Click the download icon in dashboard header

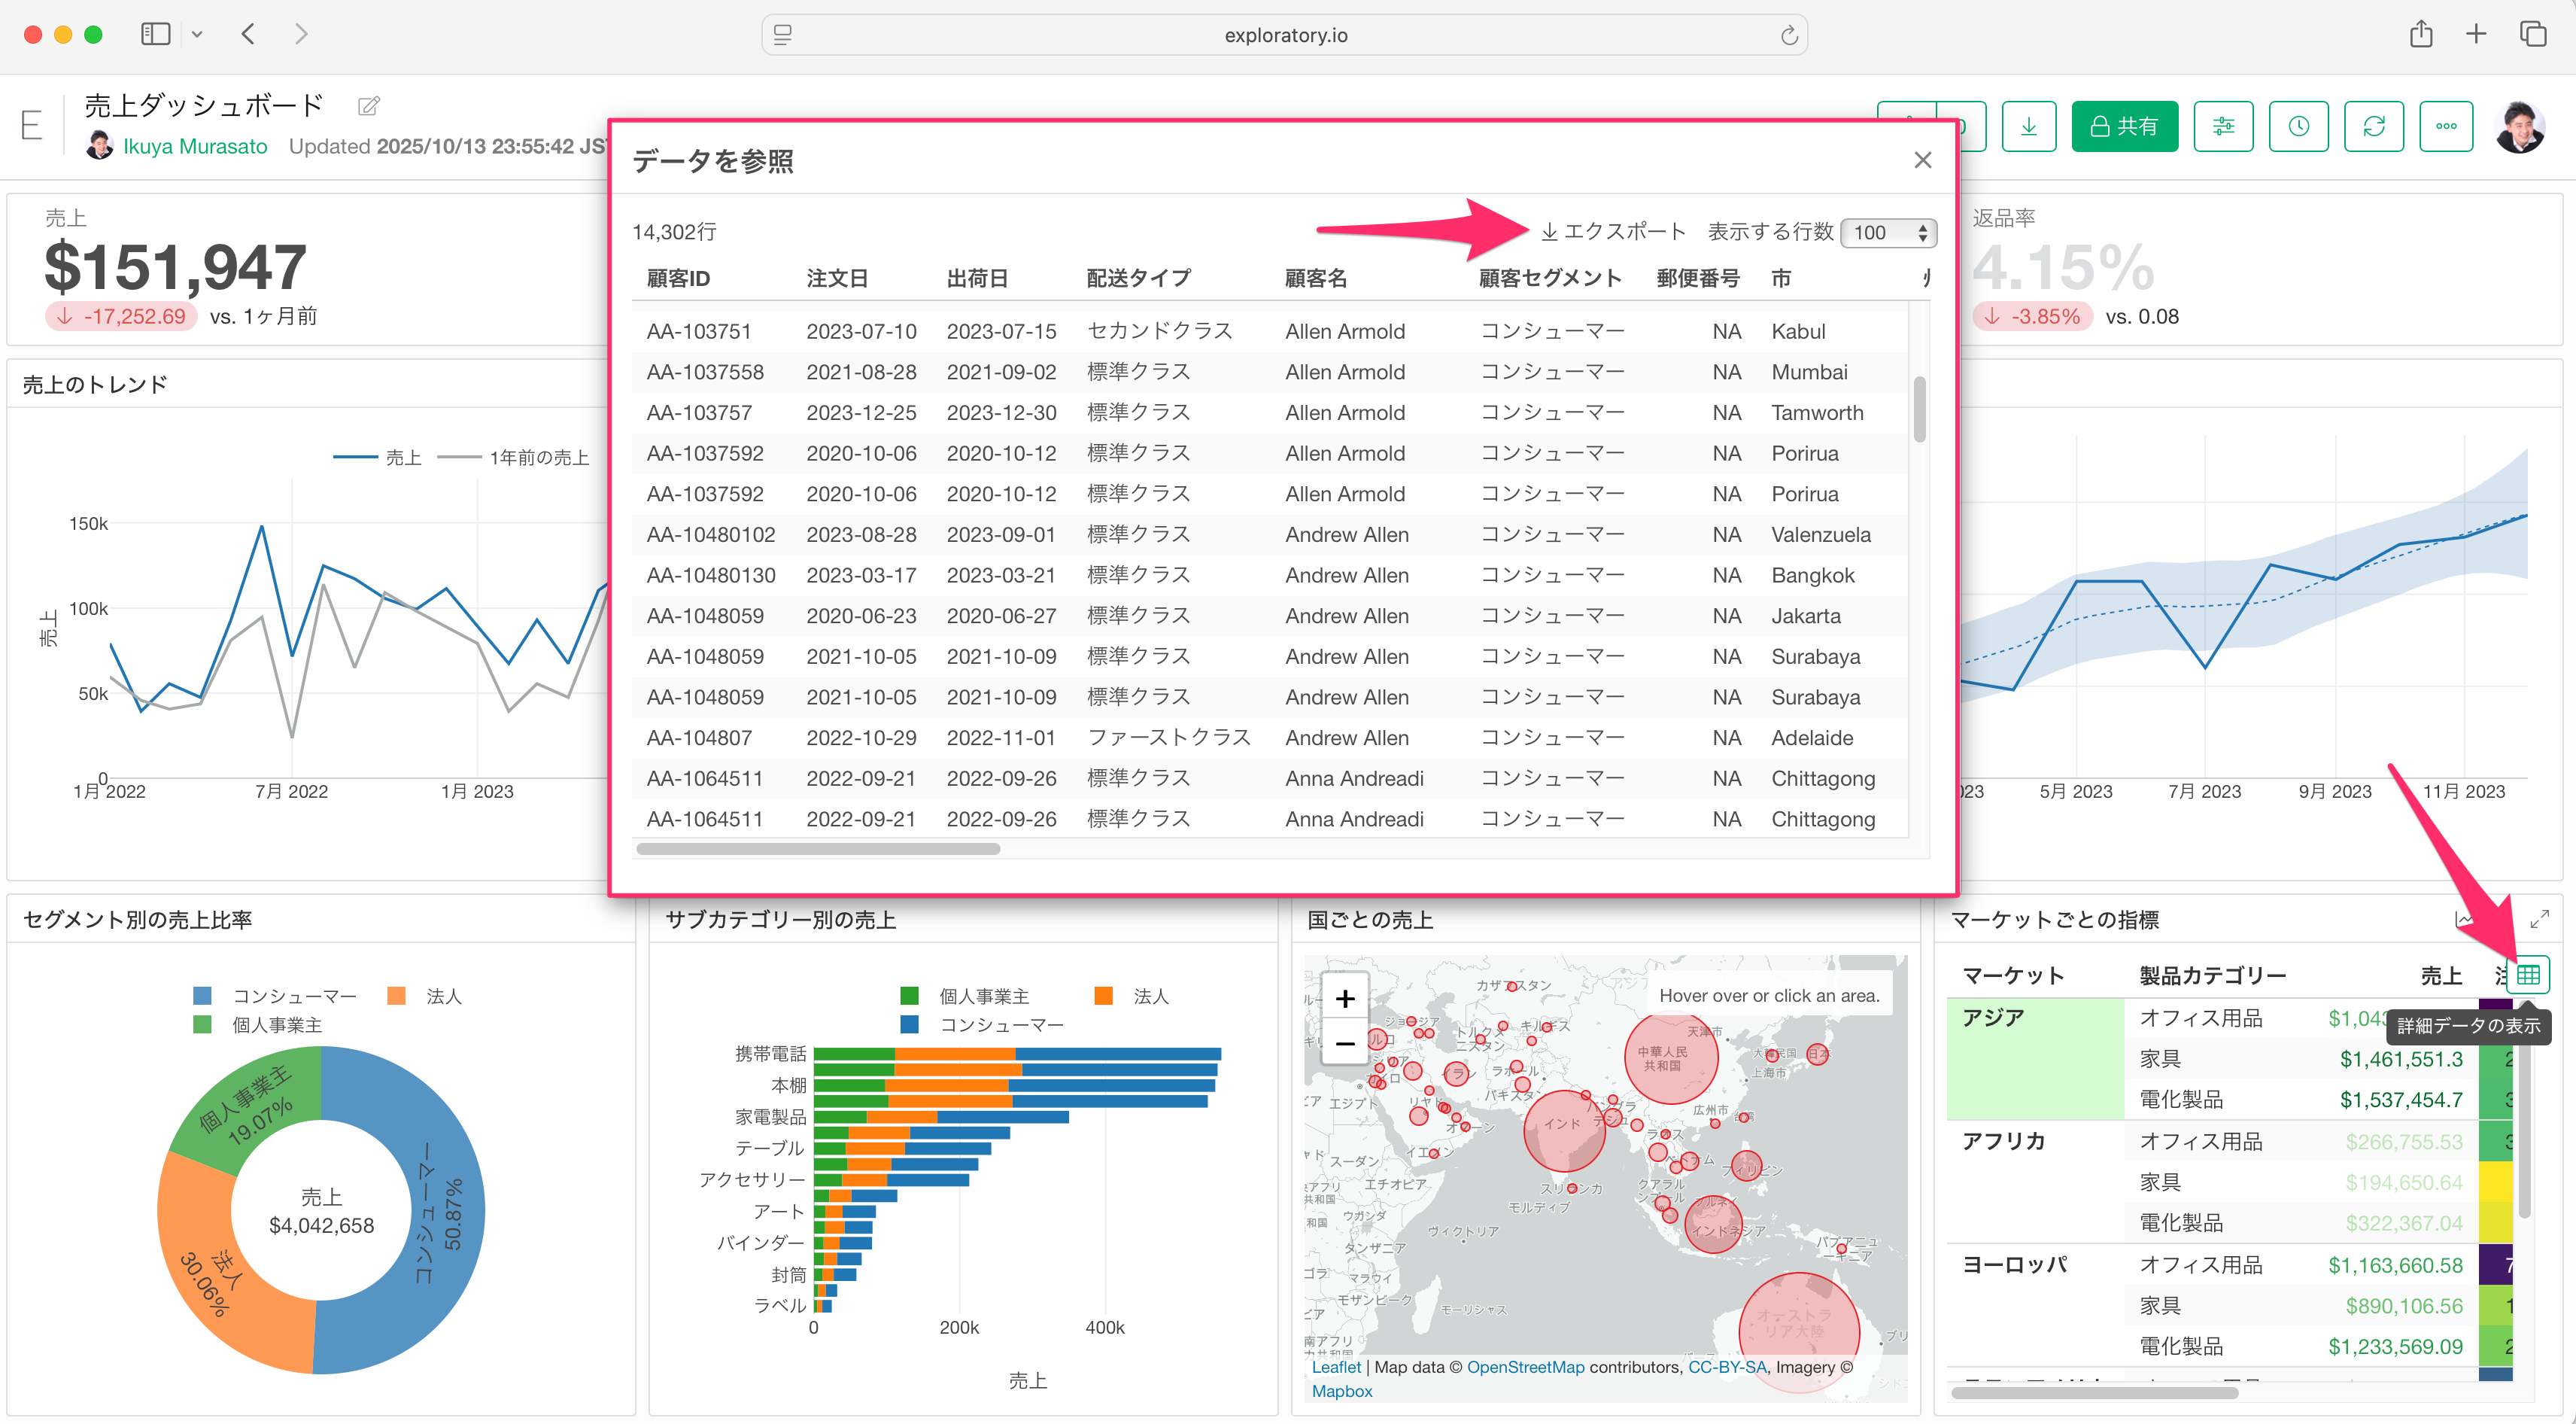[x=2028, y=126]
